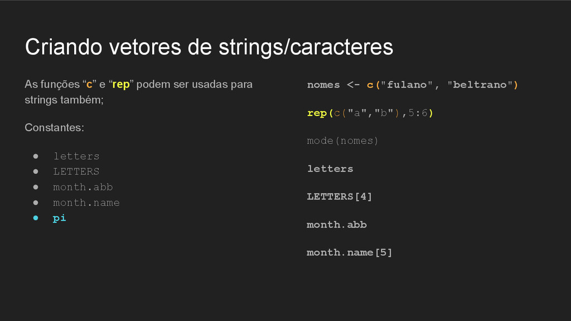Click the highlighted cyan 'pi' list item
The height and width of the screenshot is (321, 571).
pyautogui.click(x=59, y=218)
